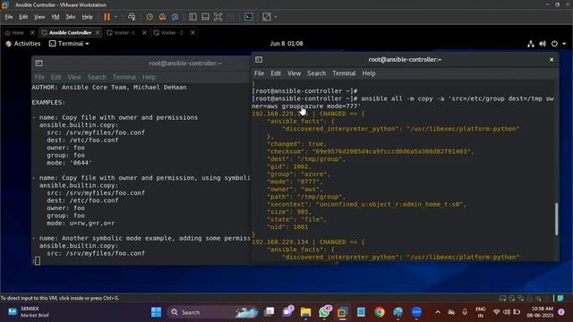Open File Explorer from taskbar
This screenshot has height=322, width=573.
pyautogui.click(x=305, y=312)
